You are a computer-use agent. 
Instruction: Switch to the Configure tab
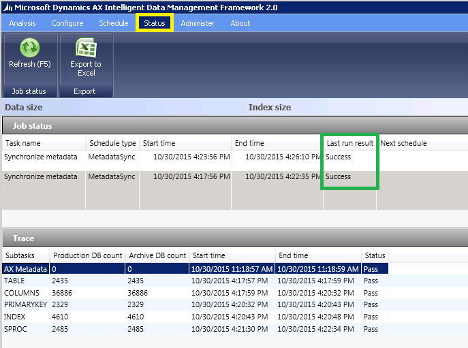click(67, 23)
